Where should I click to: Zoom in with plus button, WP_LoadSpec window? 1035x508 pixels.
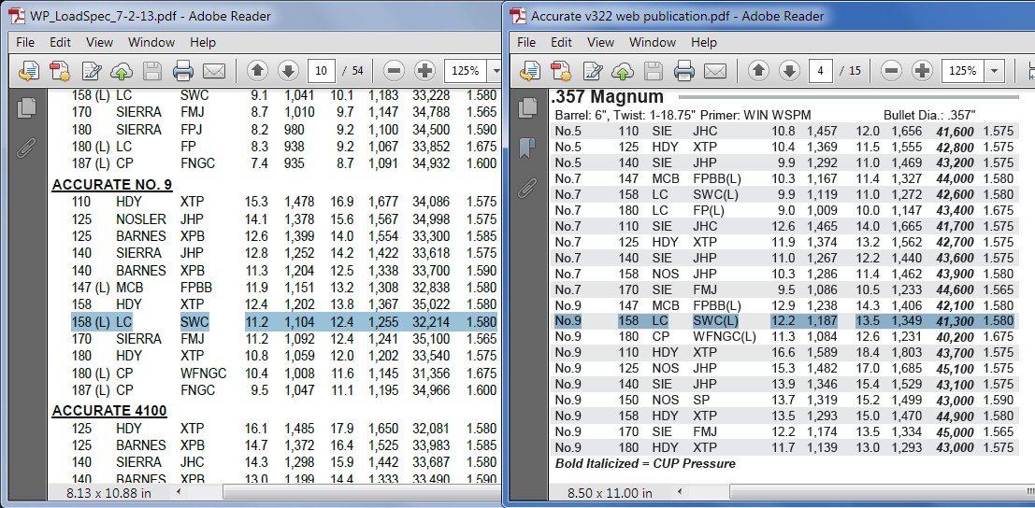(424, 71)
